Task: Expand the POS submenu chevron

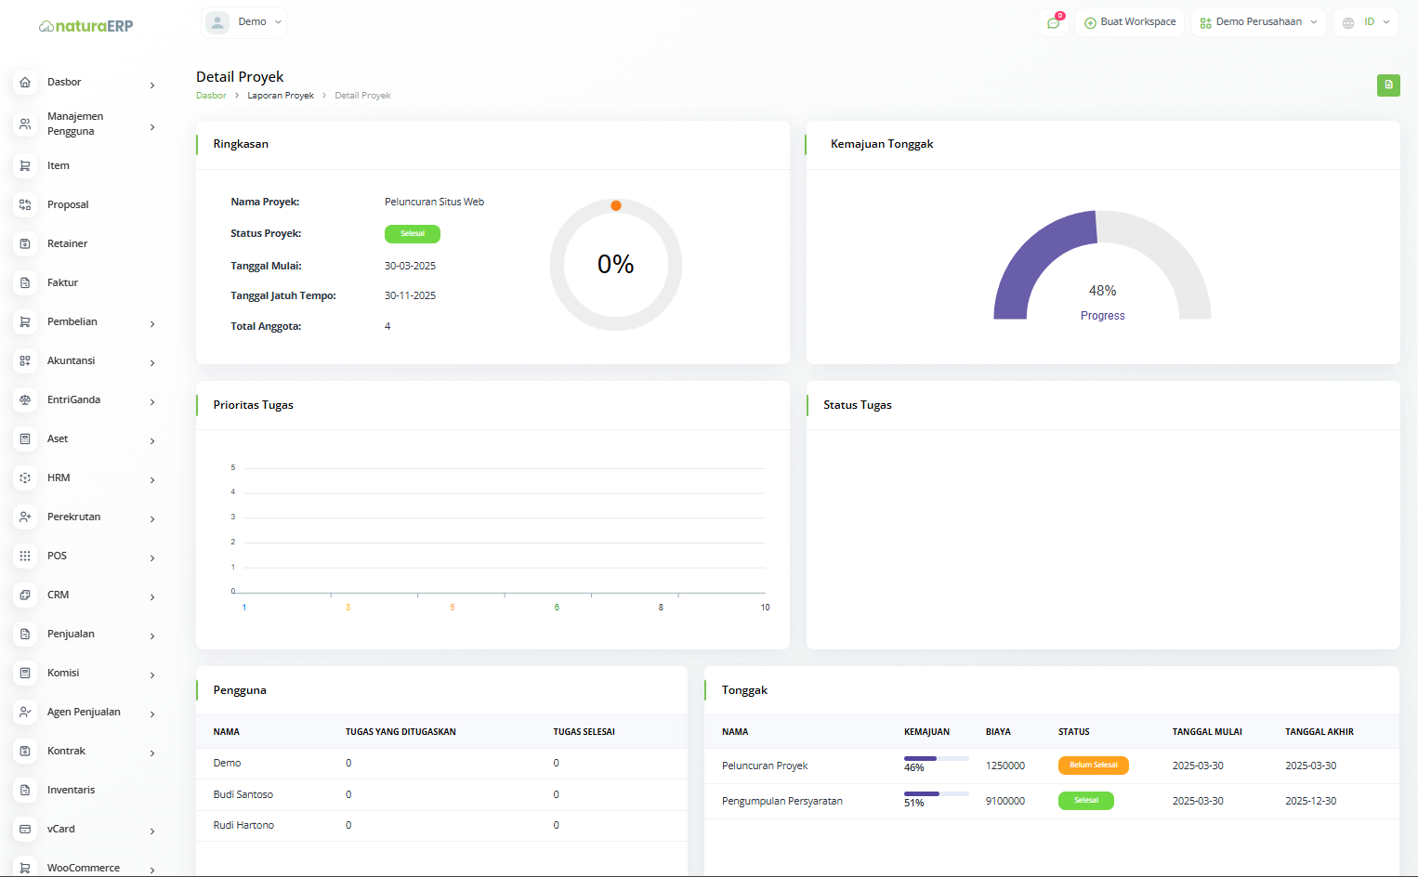Action: coord(152,558)
